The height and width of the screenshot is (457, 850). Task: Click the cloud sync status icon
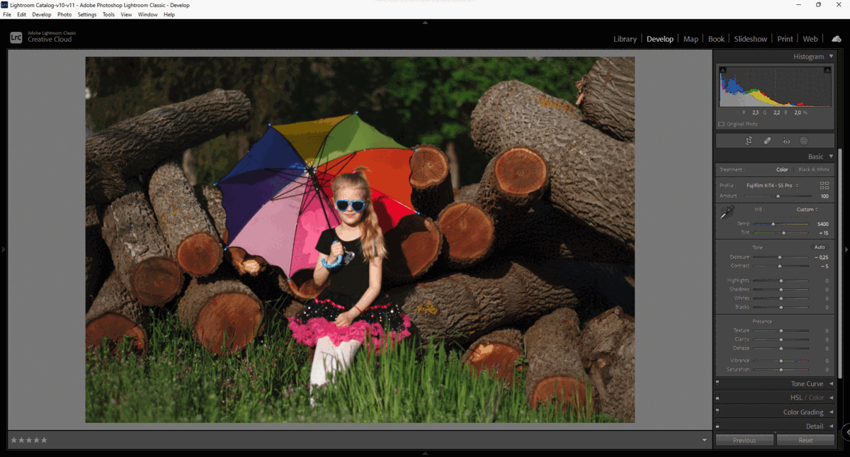point(837,39)
